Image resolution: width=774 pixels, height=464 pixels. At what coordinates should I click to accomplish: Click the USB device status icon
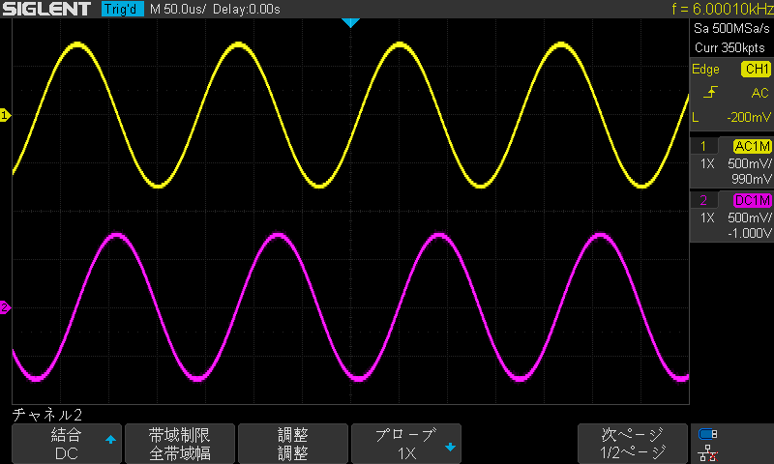click(x=708, y=434)
